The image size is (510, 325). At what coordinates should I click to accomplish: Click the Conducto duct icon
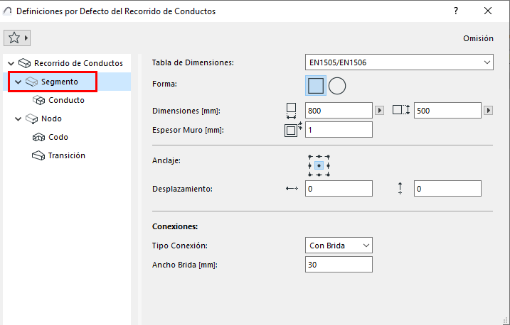click(39, 100)
